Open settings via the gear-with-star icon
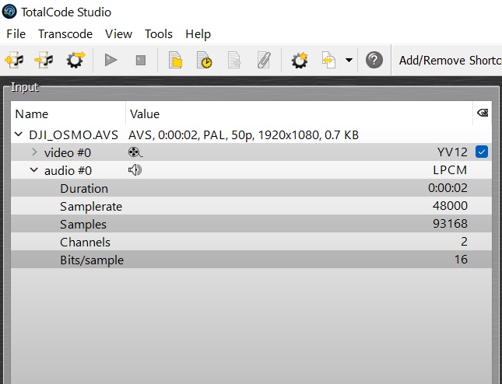 tap(299, 60)
